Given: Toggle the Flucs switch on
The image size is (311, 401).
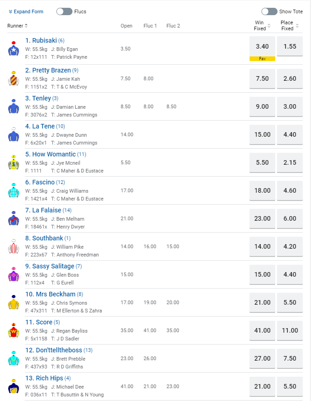Looking at the screenshot, I should pyautogui.click(x=64, y=11).
